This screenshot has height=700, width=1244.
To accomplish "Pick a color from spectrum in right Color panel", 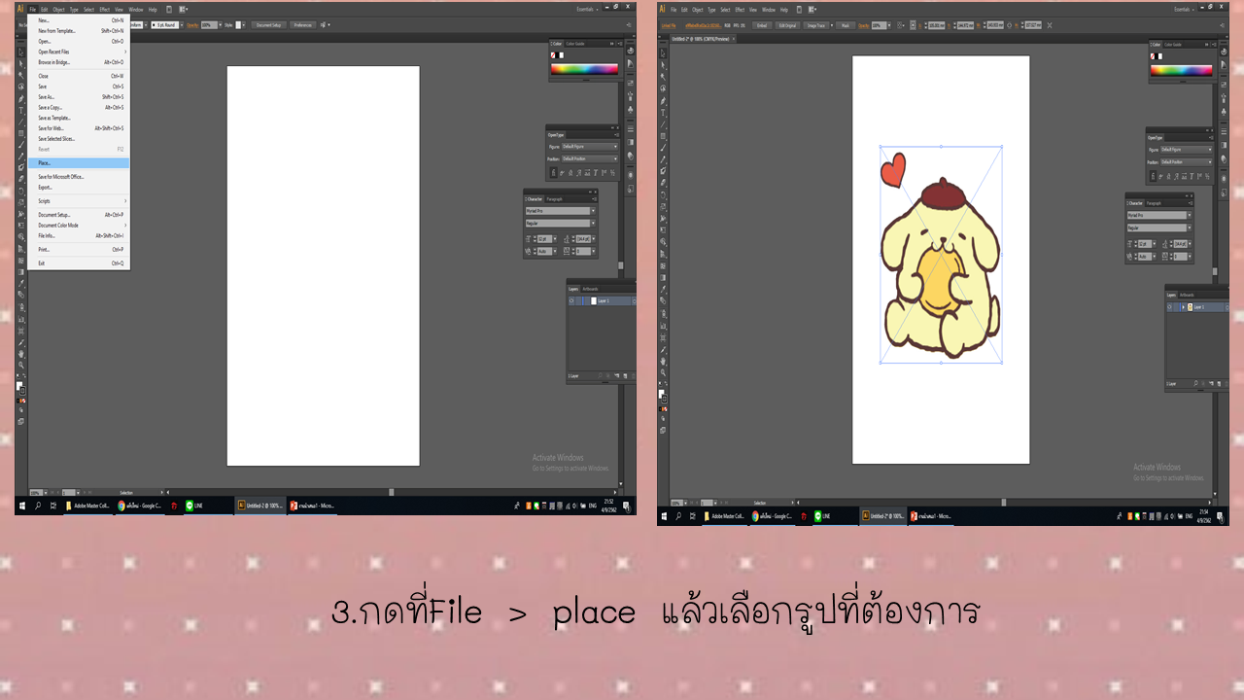I will [1181, 70].
